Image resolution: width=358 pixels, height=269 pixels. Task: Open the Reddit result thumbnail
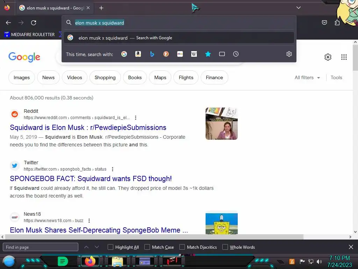coord(221,124)
